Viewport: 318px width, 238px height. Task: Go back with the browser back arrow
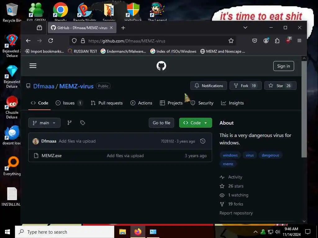point(28,41)
